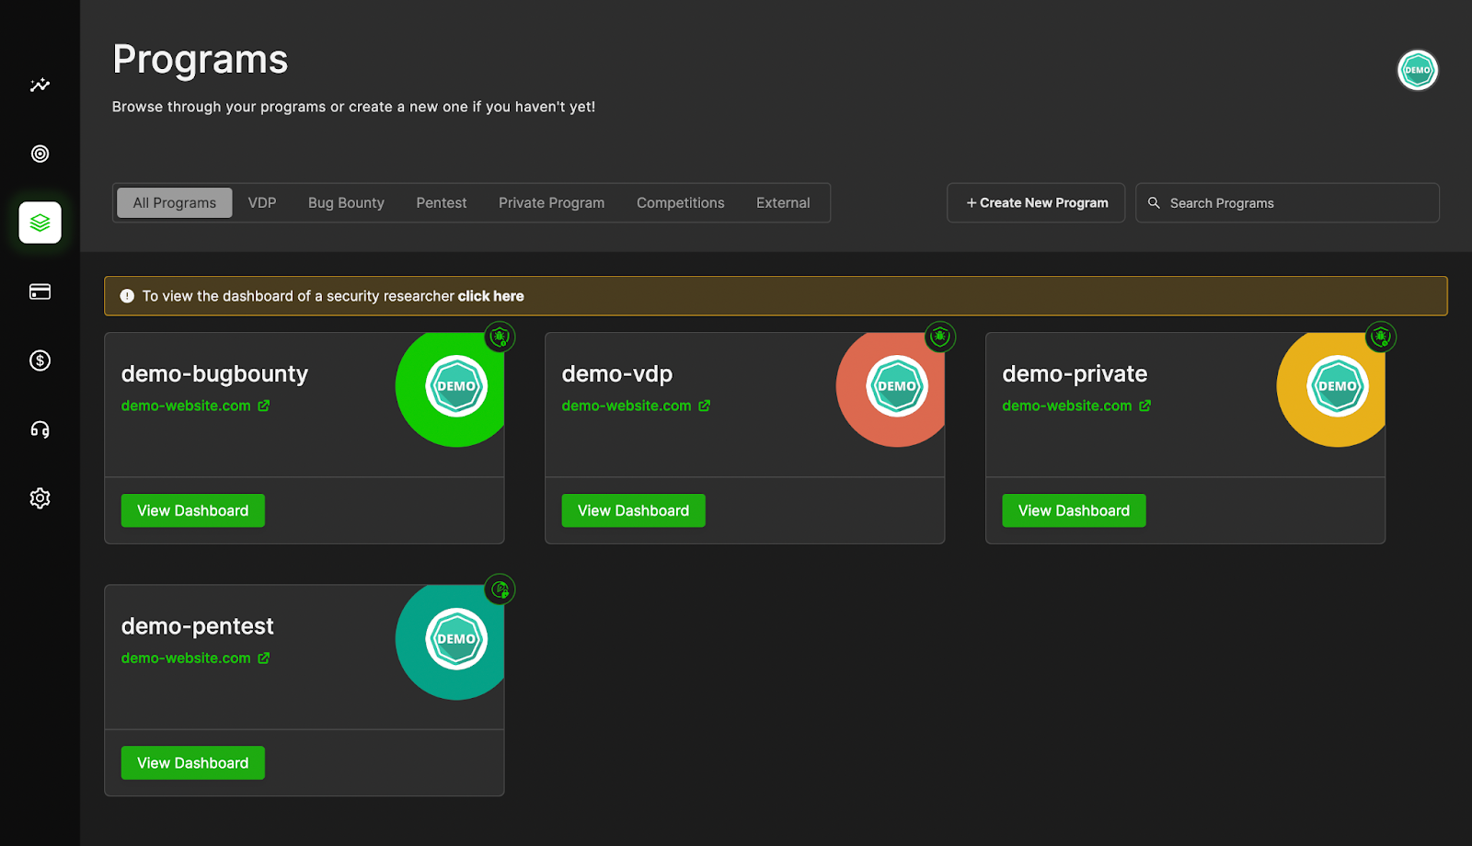
Task: Click the demo-bugbounty green DEMO logo
Action: (x=456, y=386)
